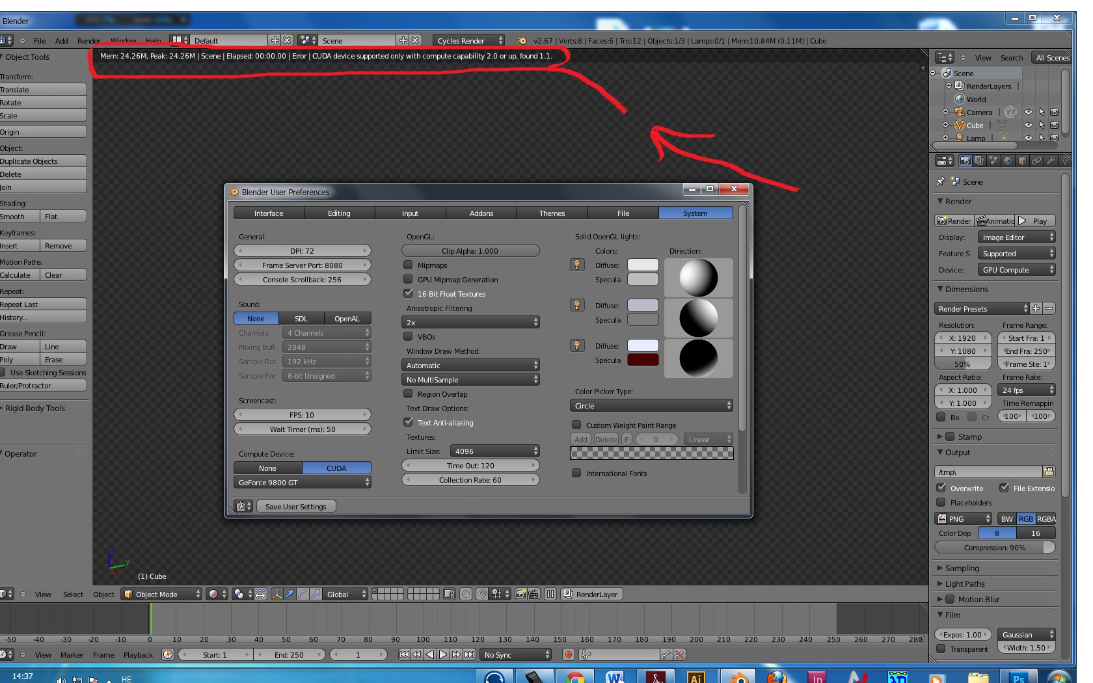This screenshot has height=683, width=1093.
Task: Enable the Mipmaps checkbox
Action: pyautogui.click(x=408, y=265)
